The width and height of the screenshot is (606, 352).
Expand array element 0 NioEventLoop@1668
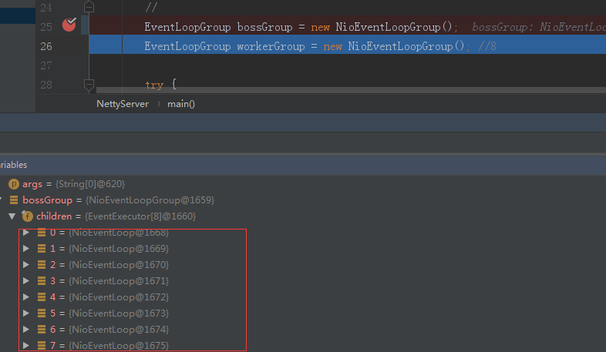coord(26,233)
